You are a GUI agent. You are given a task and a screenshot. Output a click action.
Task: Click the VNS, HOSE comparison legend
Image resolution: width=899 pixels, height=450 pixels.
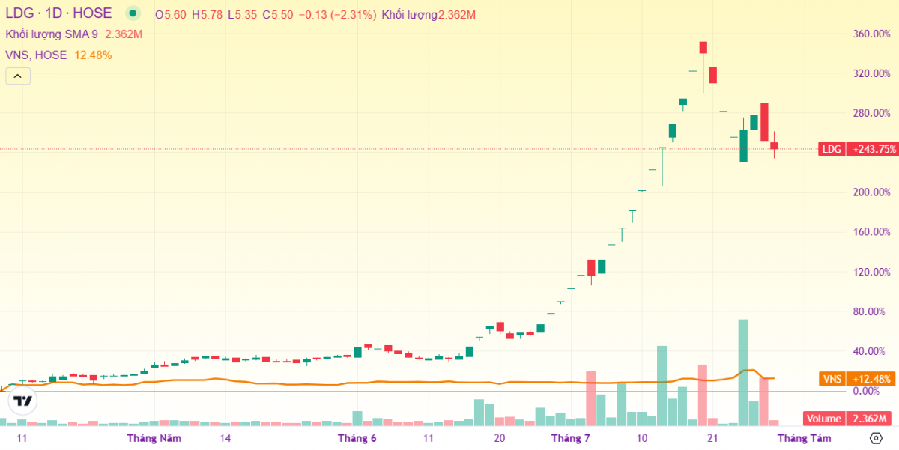[x=36, y=55]
